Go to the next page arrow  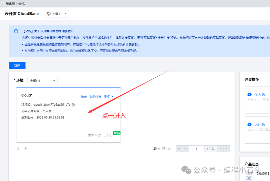[220, 149]
